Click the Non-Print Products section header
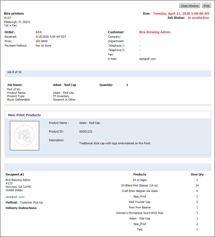 point(25,115)
